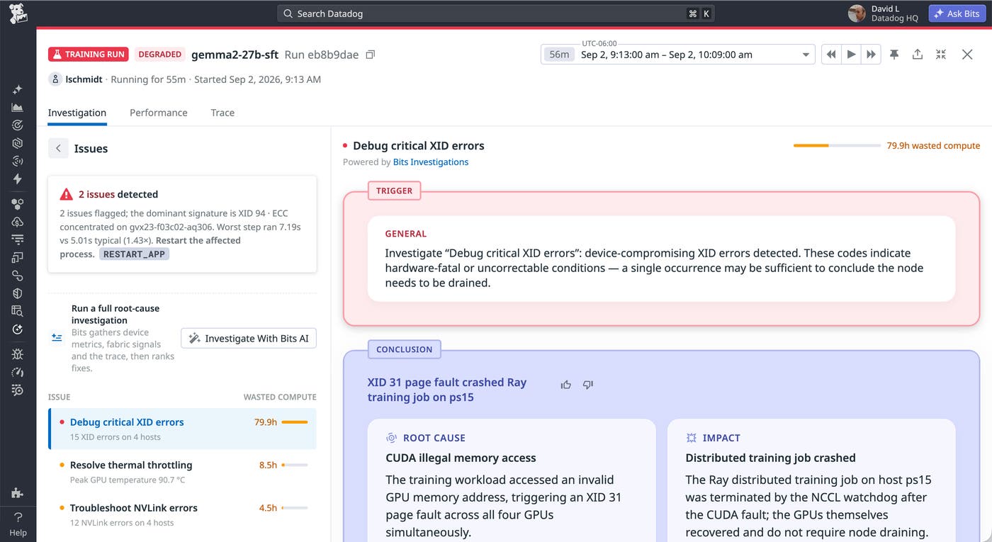Click the "Distributed training job crashed" heading
This screenshot has width=992, height=542.
(771, 458)
